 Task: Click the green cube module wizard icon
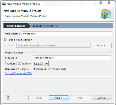pos(106,14)
